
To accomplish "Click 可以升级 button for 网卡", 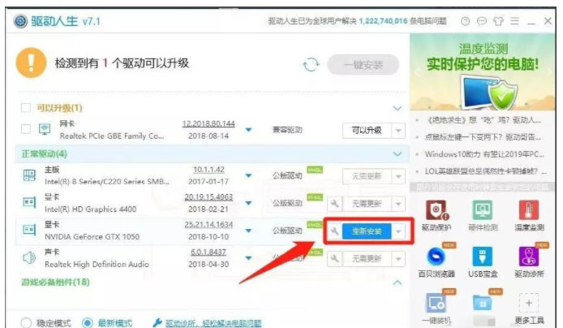I will click(367, 131).
